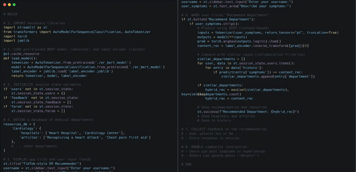
Task: Click the "if 'feedback' not in st.session_state" line
Action: coord(41,98)
